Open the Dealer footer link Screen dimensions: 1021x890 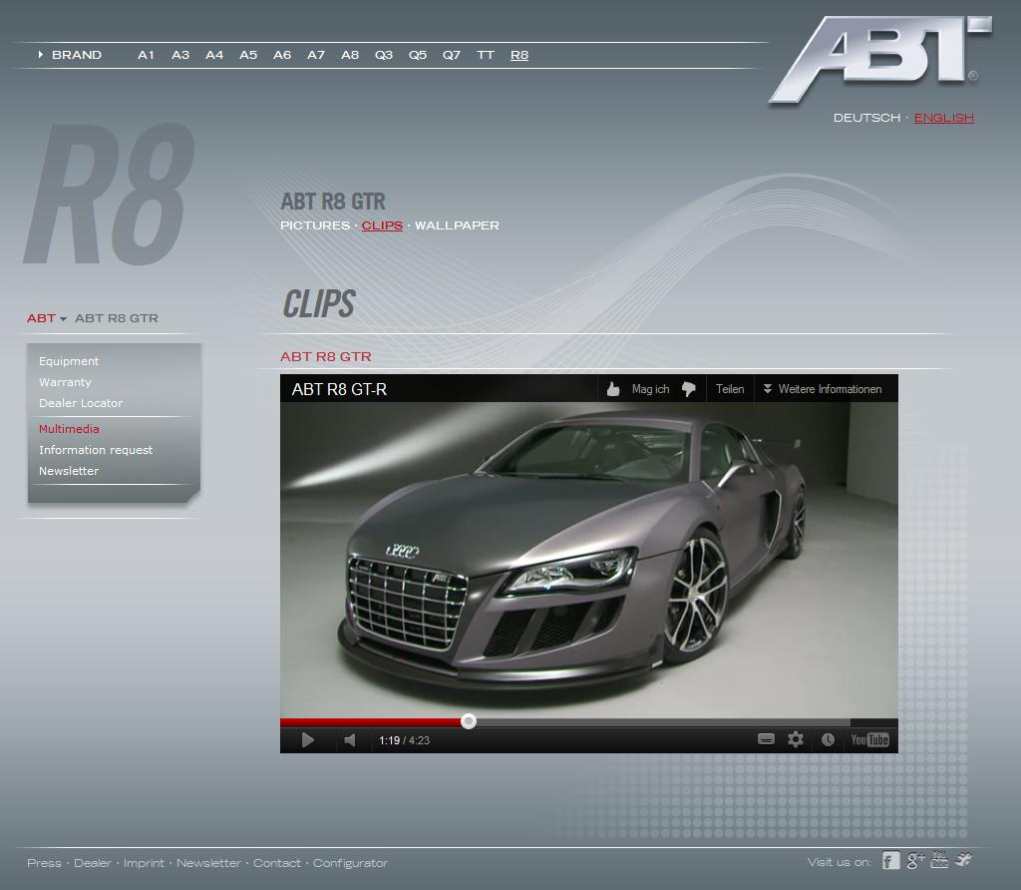point(93,863)
